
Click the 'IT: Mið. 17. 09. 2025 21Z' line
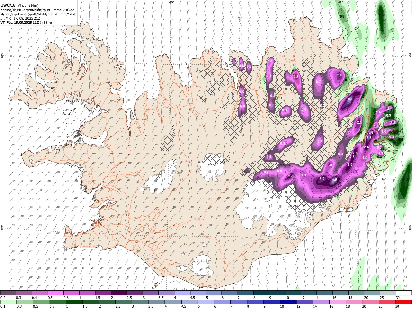[20, 18]
